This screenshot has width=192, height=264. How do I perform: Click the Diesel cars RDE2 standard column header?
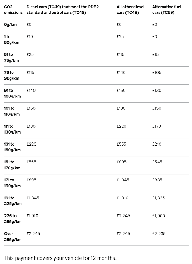(62, 10)
